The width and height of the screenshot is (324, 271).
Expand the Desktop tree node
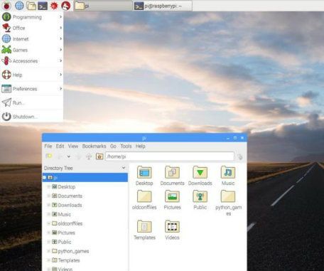pyautogui.click(x=48, y=186)
